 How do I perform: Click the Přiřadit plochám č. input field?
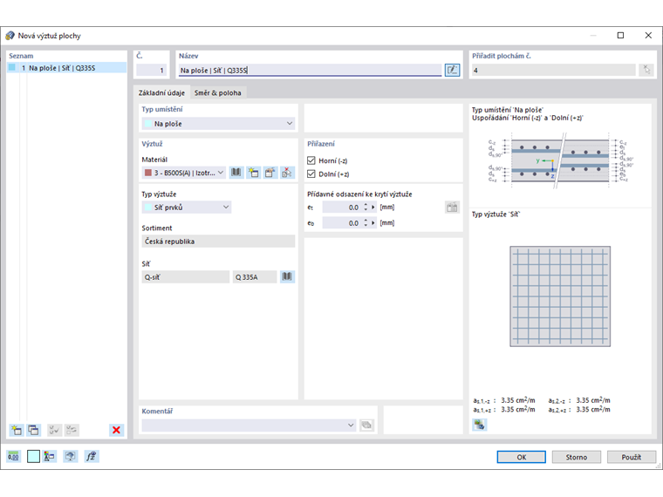coord(554,70)
